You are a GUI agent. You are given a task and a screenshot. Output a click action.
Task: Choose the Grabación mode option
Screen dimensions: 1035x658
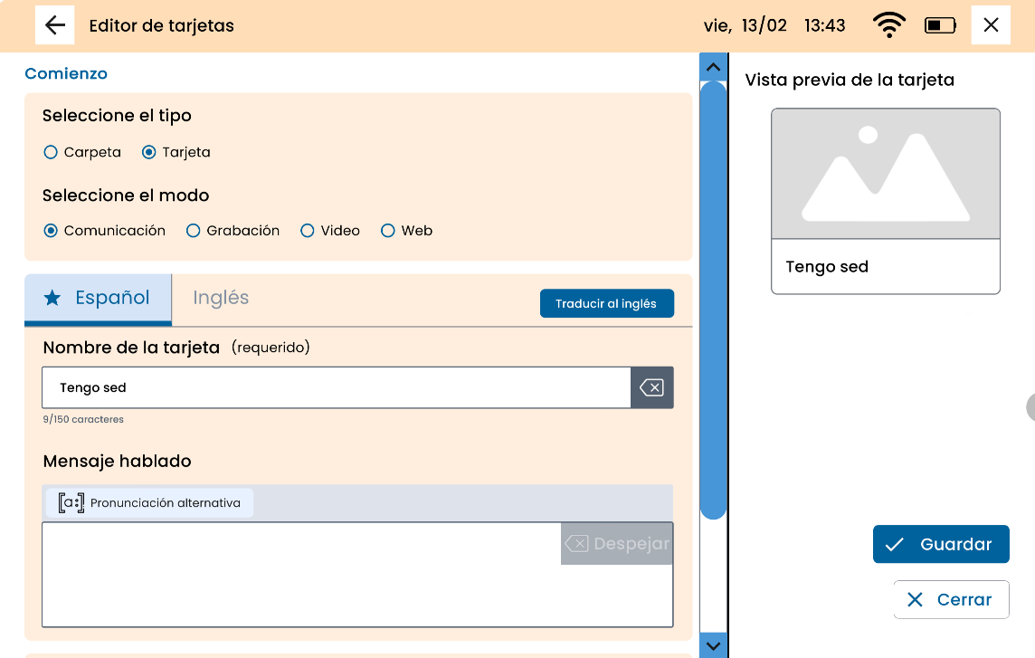[x=193, y=231]
